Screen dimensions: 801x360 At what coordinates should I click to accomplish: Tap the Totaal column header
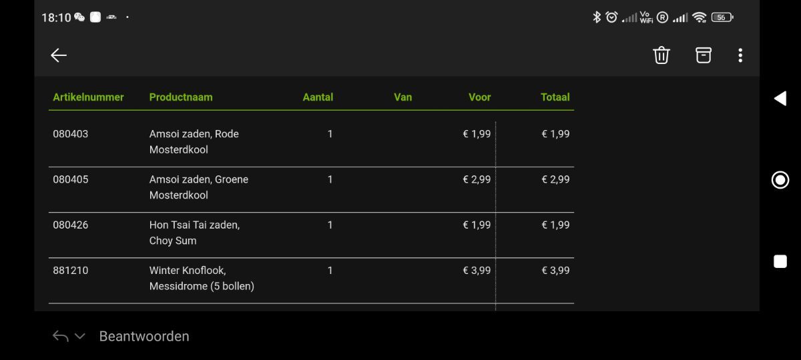click(x=555, y=97)
